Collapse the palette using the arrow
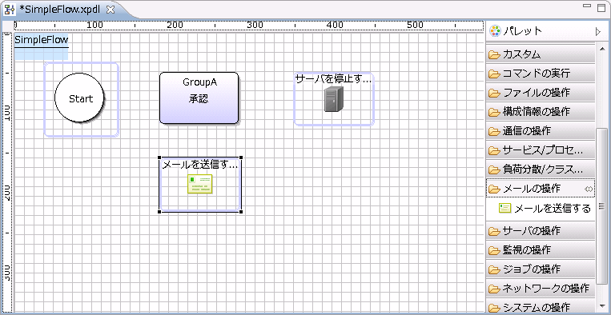The height and width of the screenshot is (315, 611). 598,31
